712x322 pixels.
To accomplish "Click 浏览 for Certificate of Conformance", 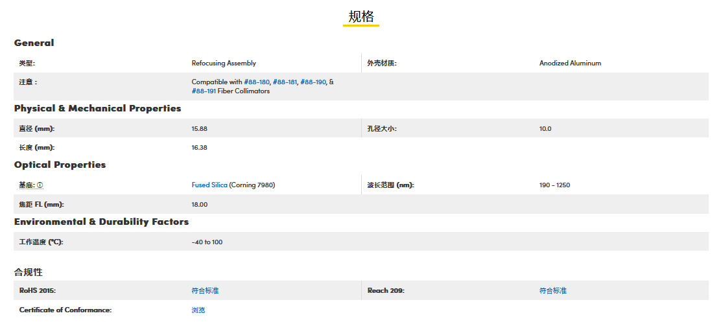I will point(198,310).
